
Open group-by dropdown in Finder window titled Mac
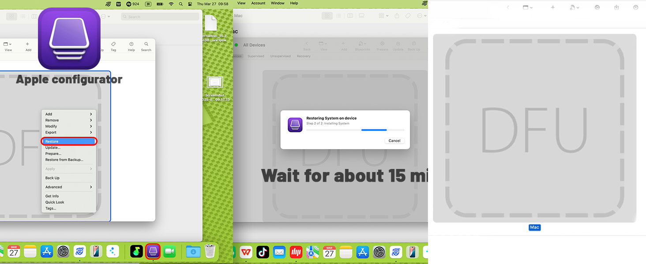(x=384, y=15)
